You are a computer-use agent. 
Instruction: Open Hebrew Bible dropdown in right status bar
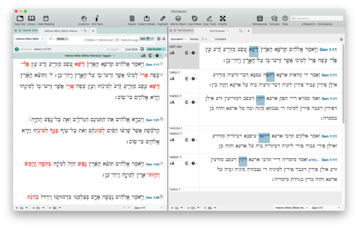(x=291, y=208)
